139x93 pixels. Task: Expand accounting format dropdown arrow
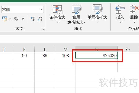[10, 19]
